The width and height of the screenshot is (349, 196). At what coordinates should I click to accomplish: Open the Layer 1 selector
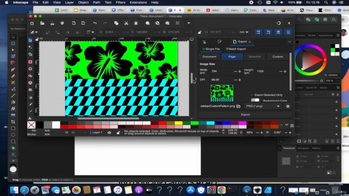(x=97, y=133)
